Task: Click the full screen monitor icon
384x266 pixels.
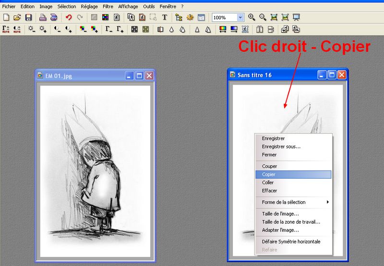Action: (x=296, y=17)
